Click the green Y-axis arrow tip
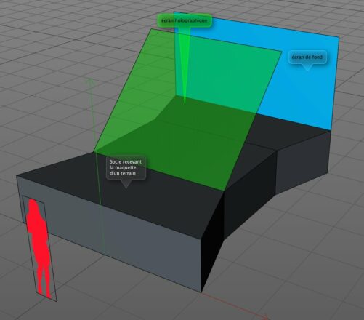Image resolution: width=364 pixels, height=320 pixels. click(x=91, y=81)
